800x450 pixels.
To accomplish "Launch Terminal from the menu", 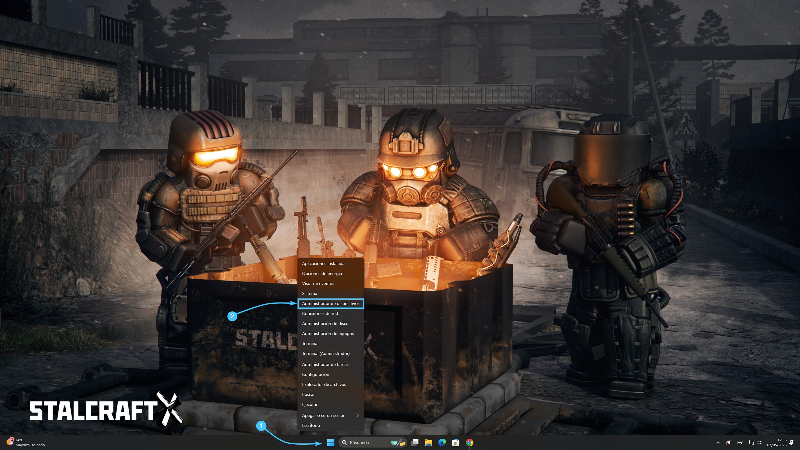I will (x=331, y=343).
